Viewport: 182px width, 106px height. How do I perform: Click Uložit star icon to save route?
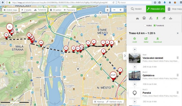coord(135,39)
